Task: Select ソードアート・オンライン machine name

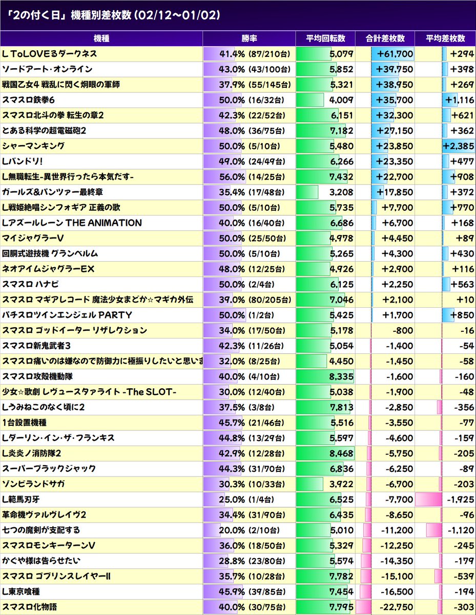Action: tap(47, 69)
